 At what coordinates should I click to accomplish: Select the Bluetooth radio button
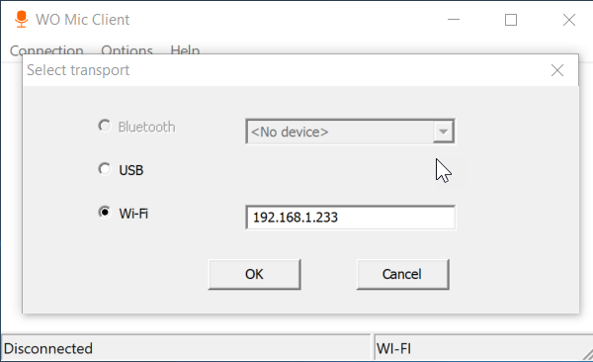click(105, 126)
